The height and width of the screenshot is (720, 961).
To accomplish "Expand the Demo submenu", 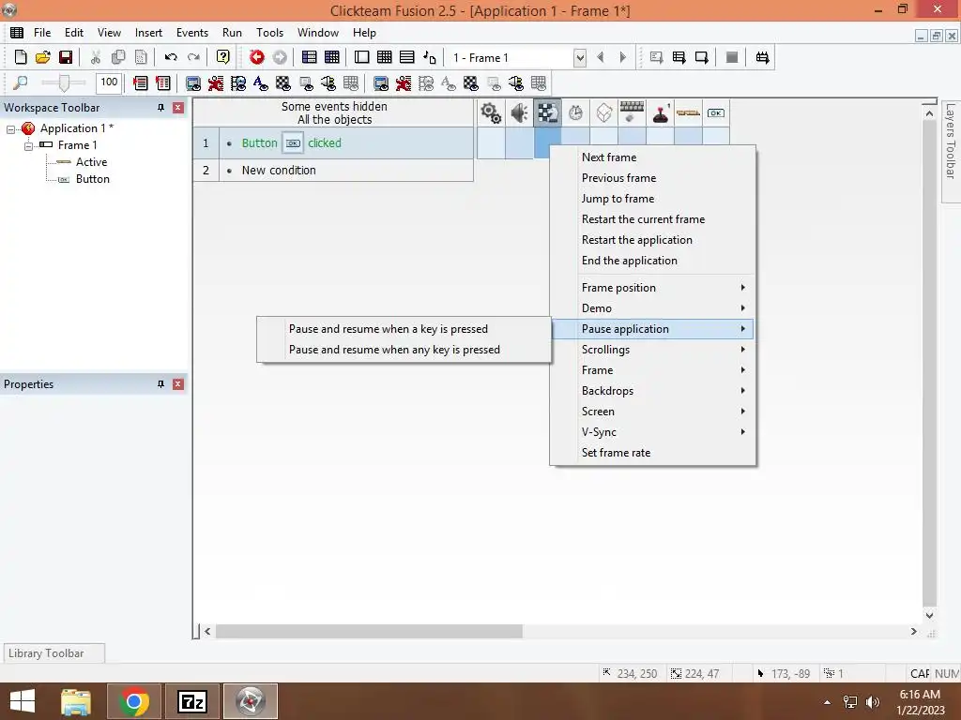I will (x=653, y=308).
